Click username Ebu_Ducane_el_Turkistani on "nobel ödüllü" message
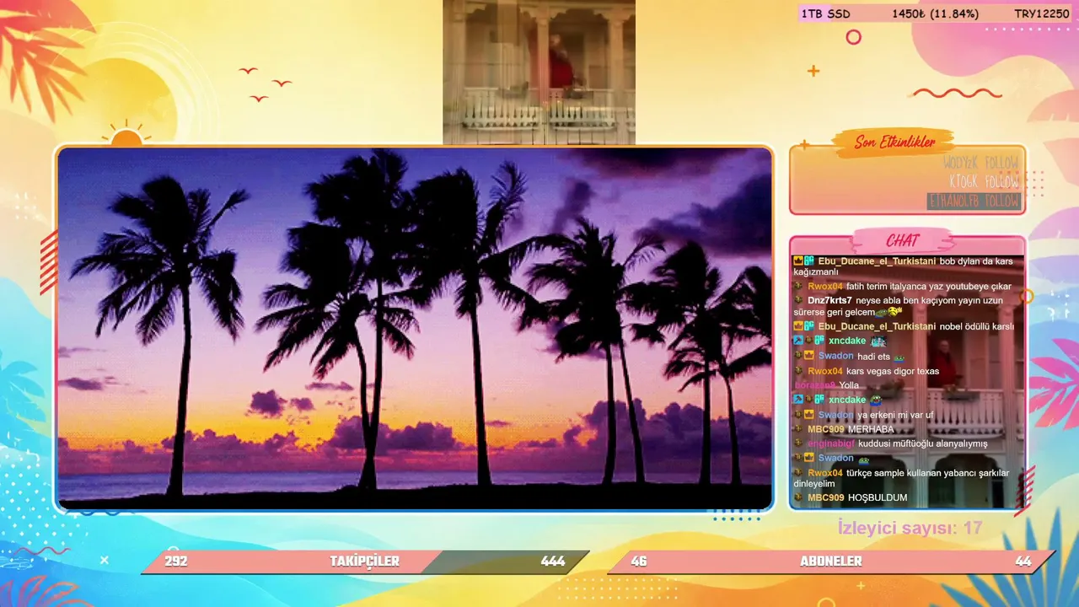This screenshot has width=1079, height=607. [877, 326]
